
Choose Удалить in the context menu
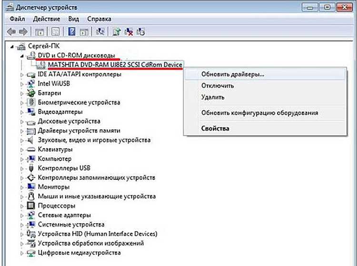[x=265, y=97]
